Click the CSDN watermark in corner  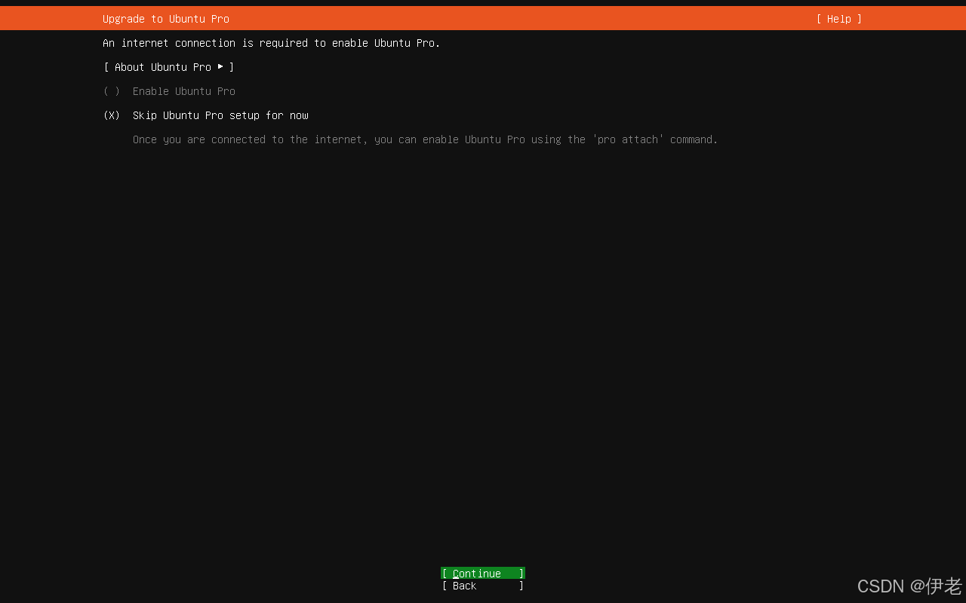click(x=909, y=586)
